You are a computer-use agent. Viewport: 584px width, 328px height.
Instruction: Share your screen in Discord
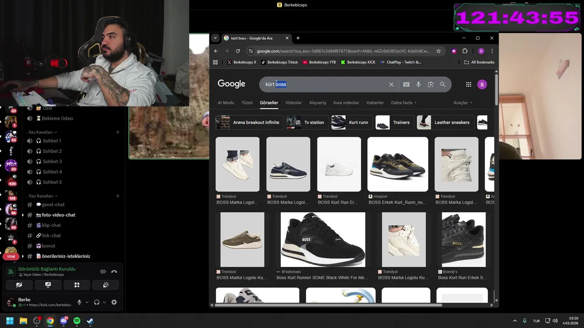pyautogui.click(x=48, y=285)
